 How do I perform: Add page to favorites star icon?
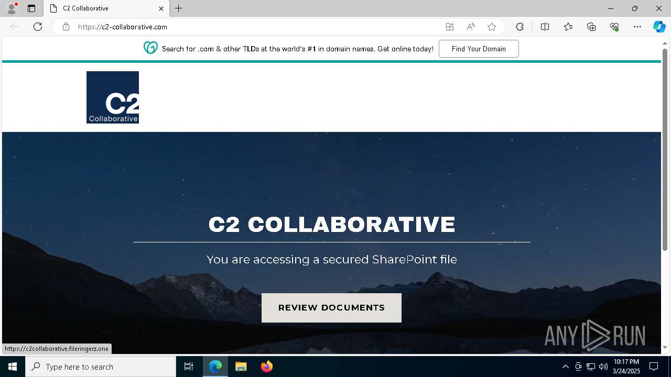pyautogui.click(x=492, y=27)
